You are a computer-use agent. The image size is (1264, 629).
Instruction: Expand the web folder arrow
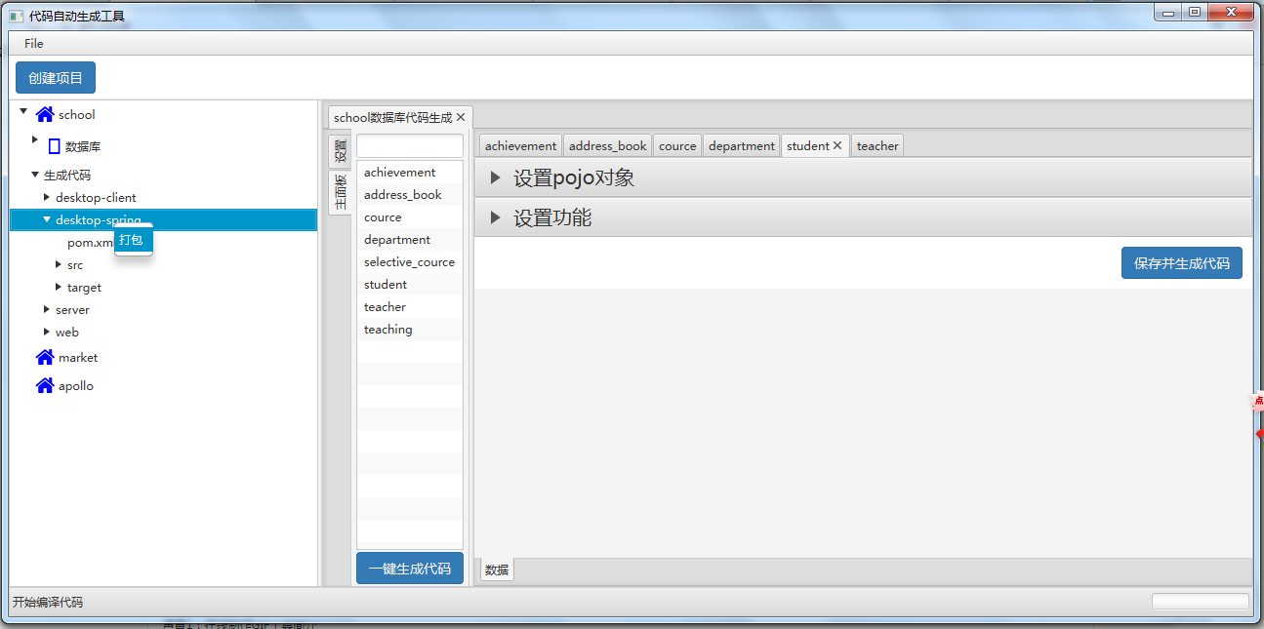click(x=47, y=332)
